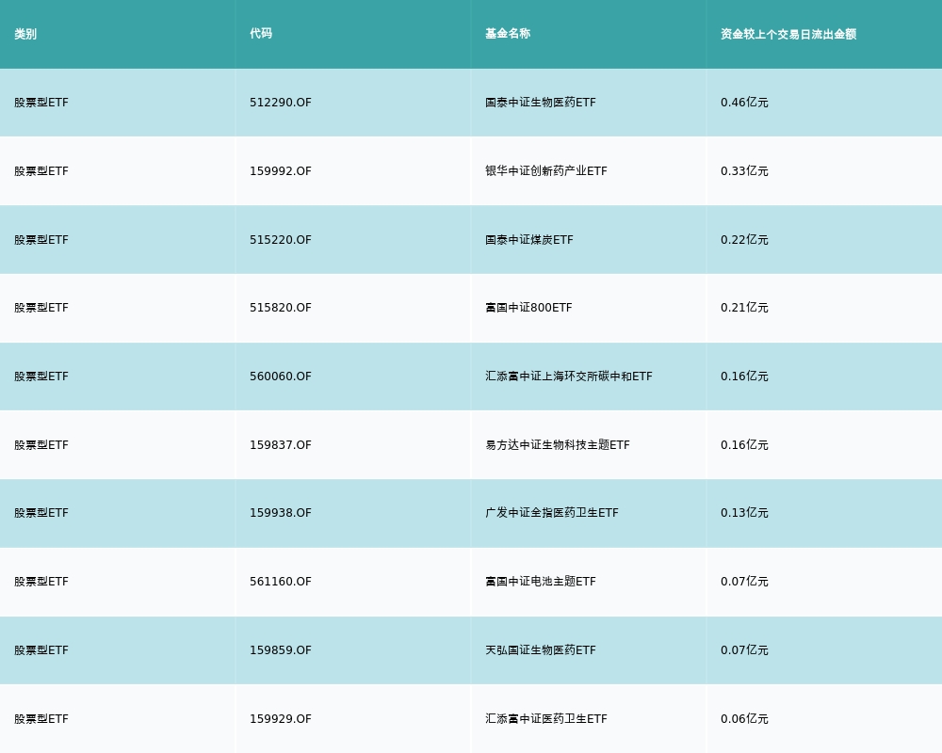Click fund name 广发中证全指医药卫生ETF

pyautogui.click(x=552, y=513)
